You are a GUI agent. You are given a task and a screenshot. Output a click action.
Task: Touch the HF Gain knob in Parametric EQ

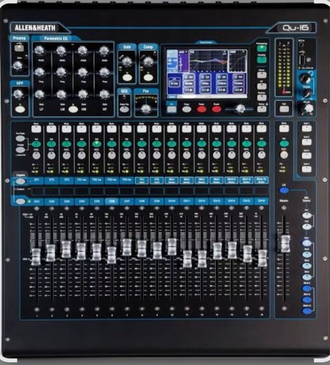pyautogui.click(x=104, y=94)
